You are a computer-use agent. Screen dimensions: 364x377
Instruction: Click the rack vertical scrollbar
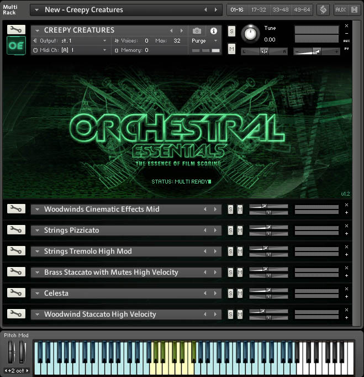pyautogui.click(x=356, y=173)
